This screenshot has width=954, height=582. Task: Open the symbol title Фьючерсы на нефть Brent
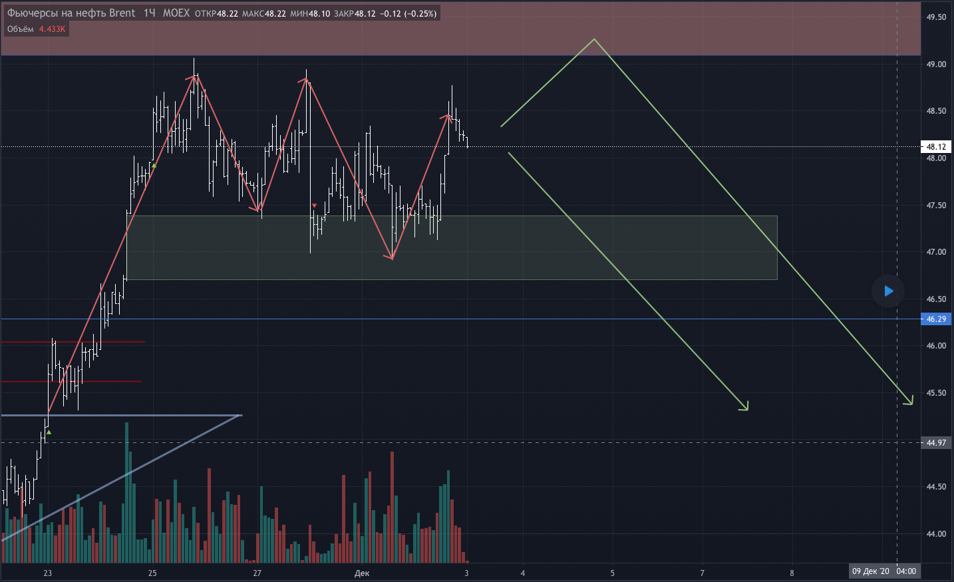point(71,13)
